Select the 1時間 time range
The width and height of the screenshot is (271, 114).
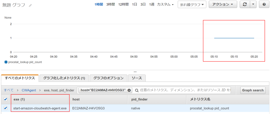pos(99,5)
